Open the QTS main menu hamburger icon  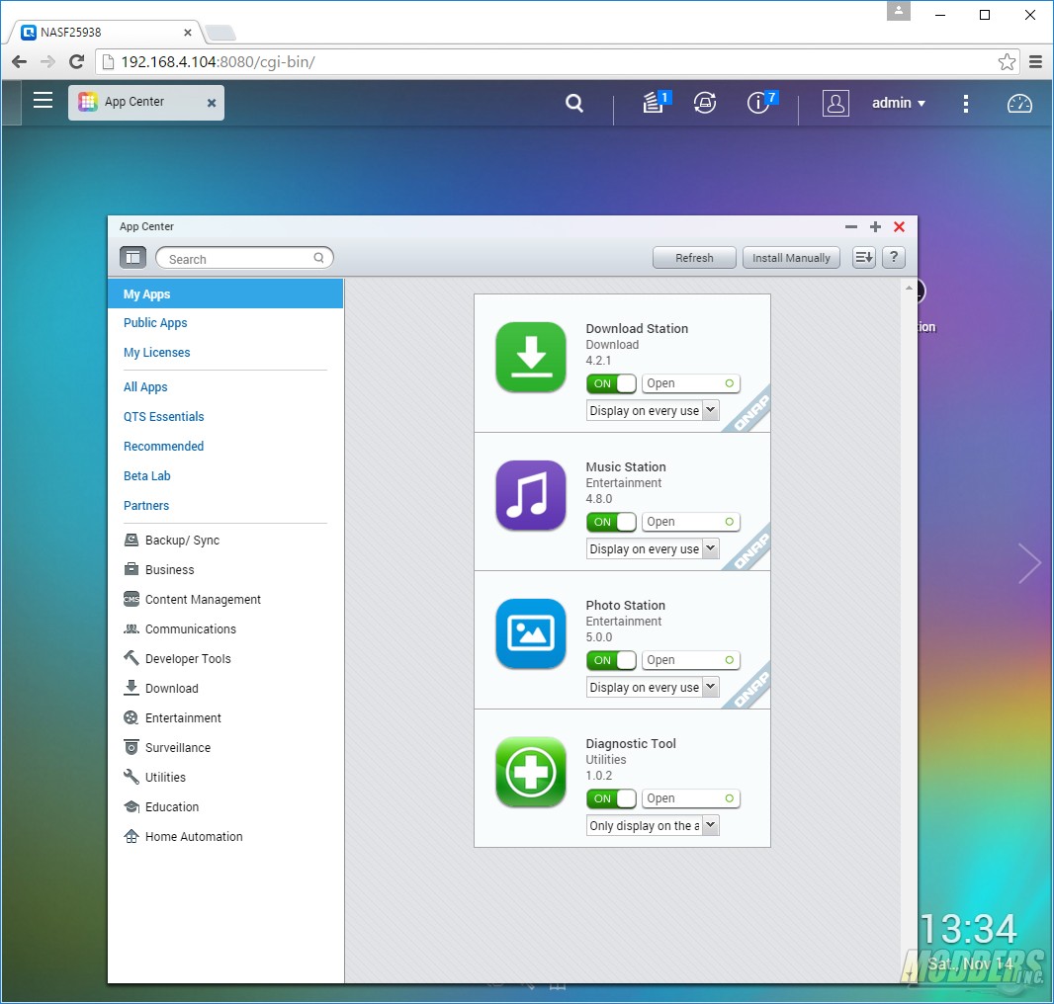(44, 100)
